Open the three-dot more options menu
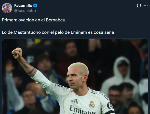Image resolution: width=150 pixels, height=114 pixels. click(x=146, y=6)
